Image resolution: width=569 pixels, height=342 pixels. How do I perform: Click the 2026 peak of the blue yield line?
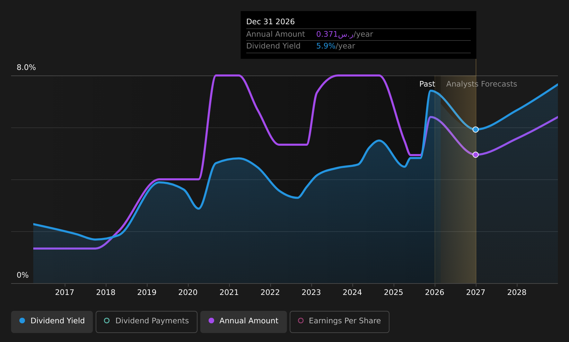[431, 90]
